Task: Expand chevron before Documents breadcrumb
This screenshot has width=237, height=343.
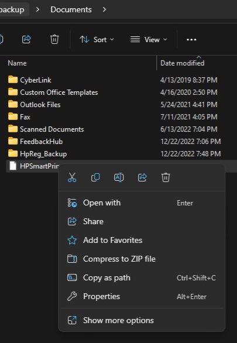Action: 37,9
